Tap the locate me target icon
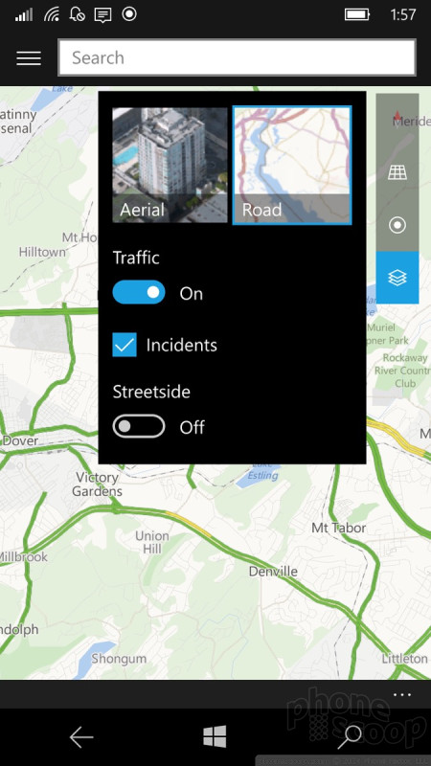The image size is (431, 766). (x=397, y=225)
